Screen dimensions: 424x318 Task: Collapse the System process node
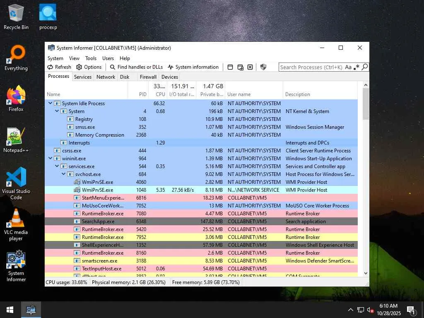point(57,111)
